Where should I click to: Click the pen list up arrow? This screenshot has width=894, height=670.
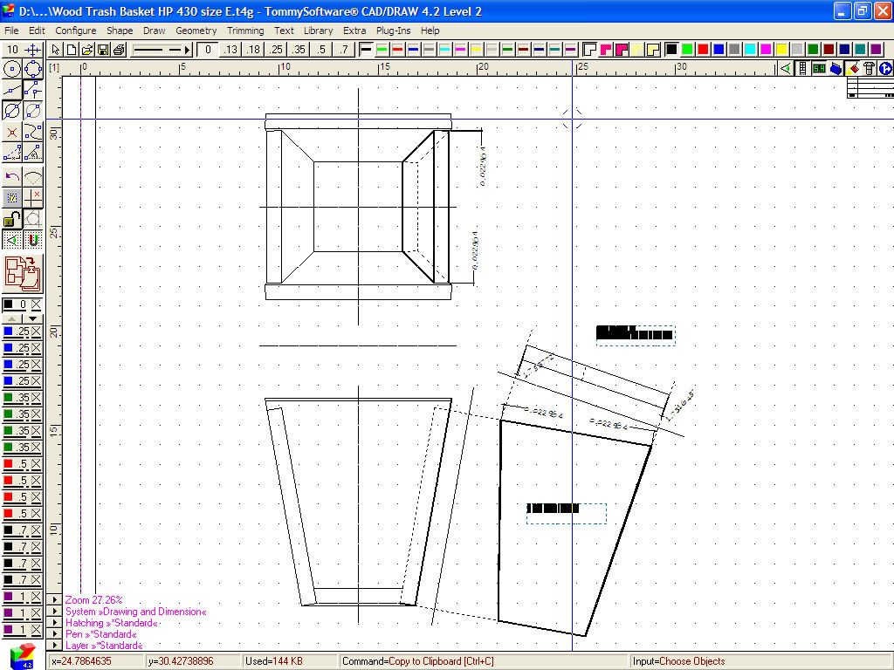pyautogui.click(x=12, y=318)
